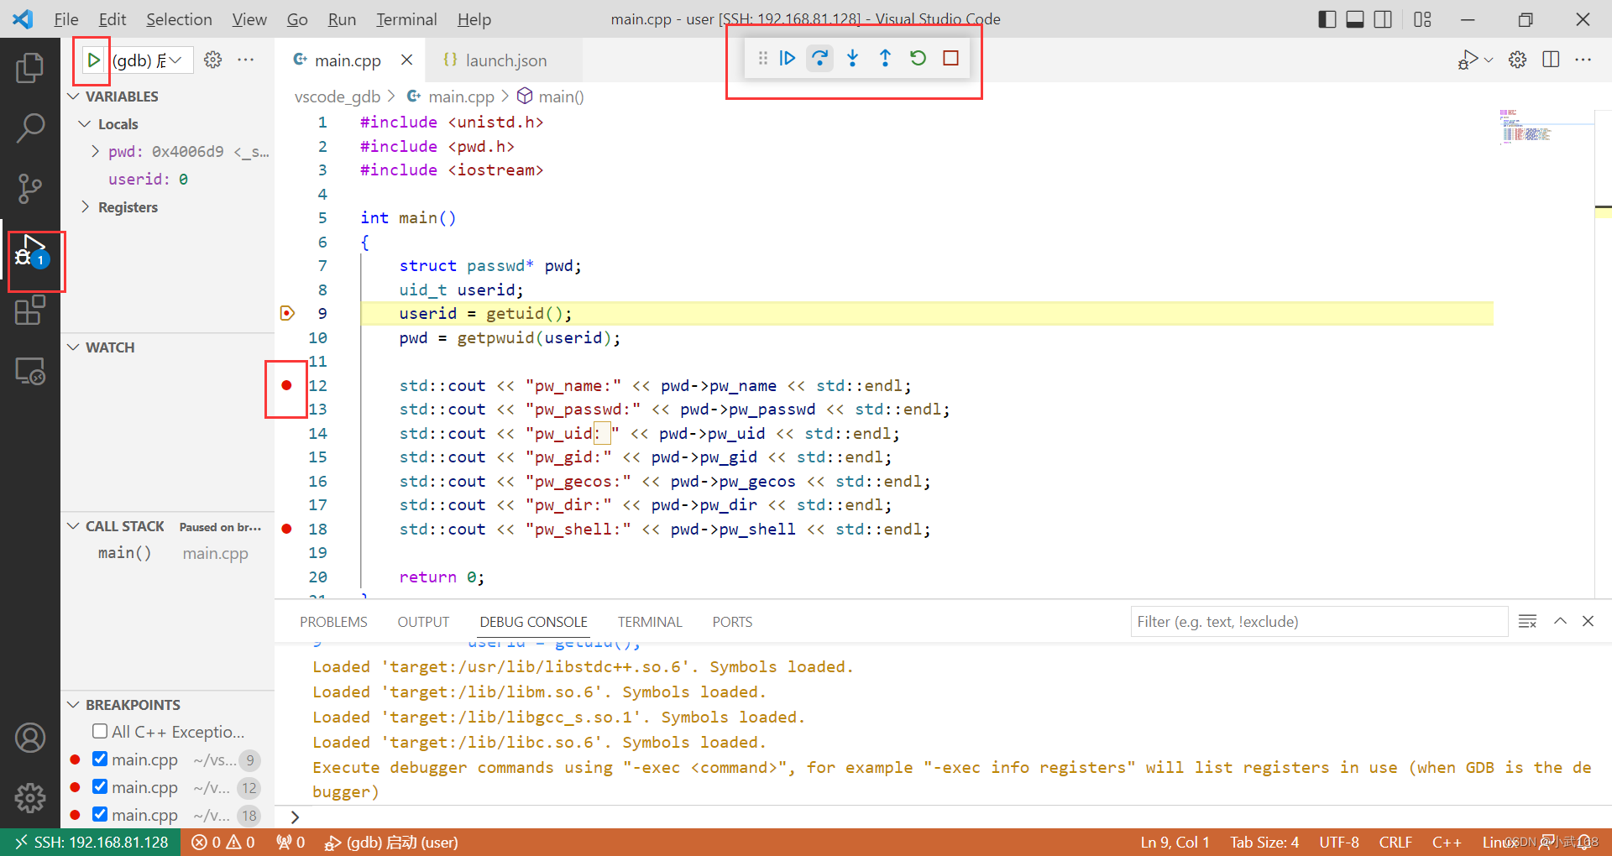
Task: Click in the debug console filter field
Action: point(1318,622)
